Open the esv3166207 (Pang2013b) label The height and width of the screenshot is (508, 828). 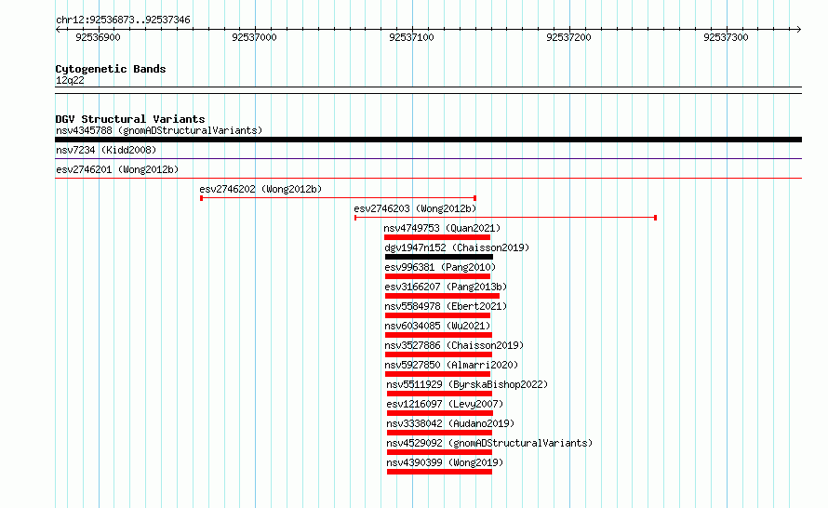(446, 287)
